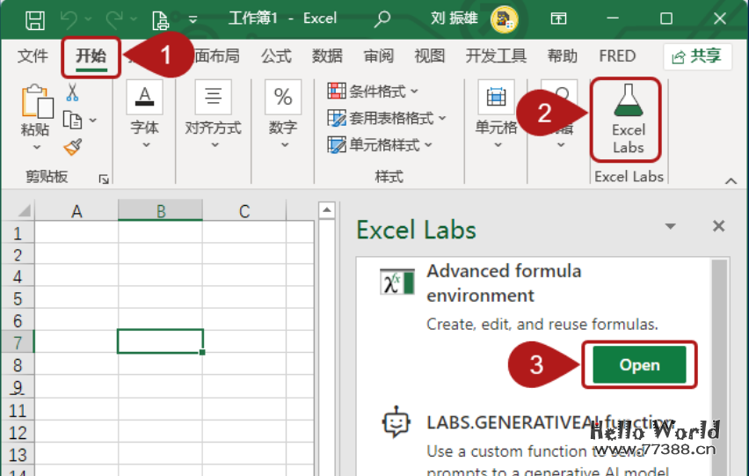Click the ribbon display options icon
The width and height of the screenshot is (749, 476).
558,18
